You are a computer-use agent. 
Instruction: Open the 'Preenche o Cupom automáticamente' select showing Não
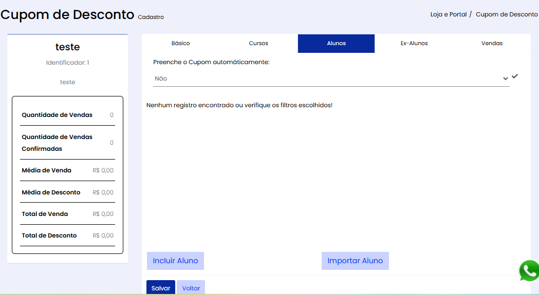pos(329,78)
